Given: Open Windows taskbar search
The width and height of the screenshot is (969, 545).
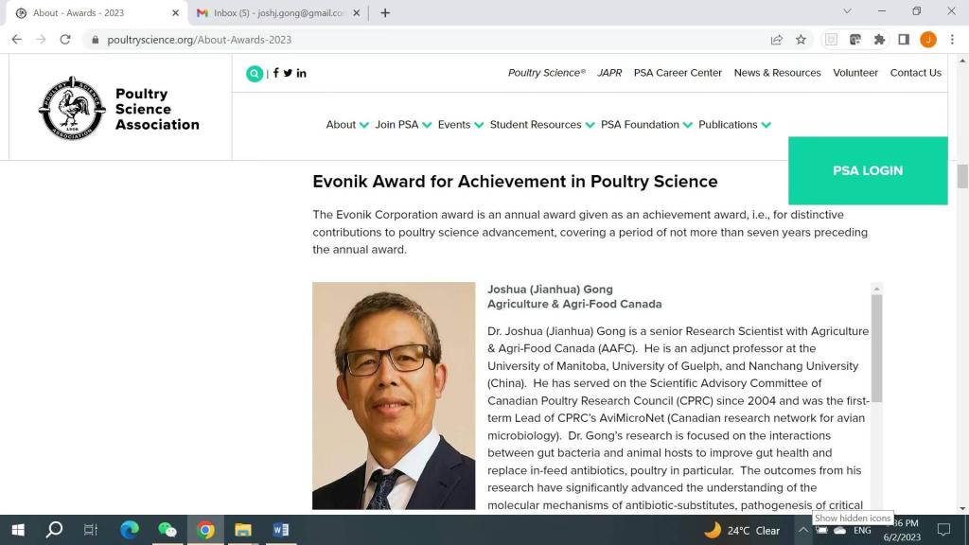Looking at the screenshot, I should pos(54,530).
